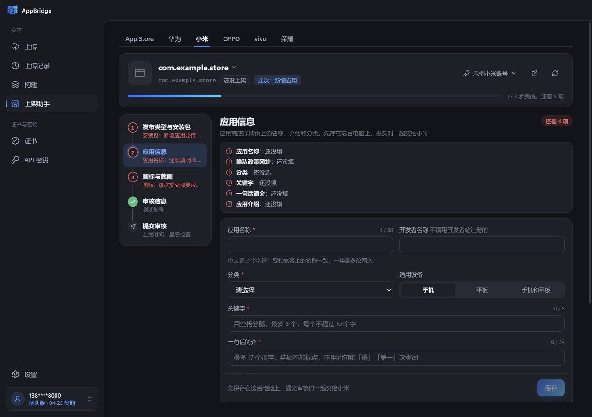The image size is (592, 417).
Task: Click the 这次：新增应用 tag
Action: [x=277, y=80]
